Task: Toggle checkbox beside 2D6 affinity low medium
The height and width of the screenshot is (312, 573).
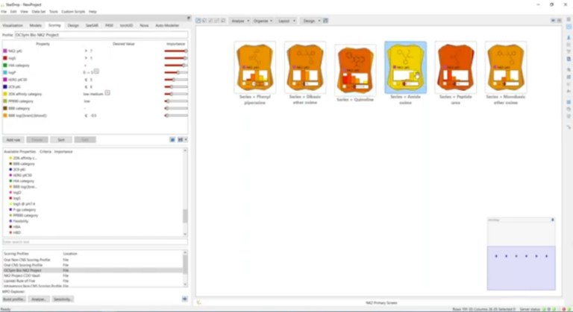Action: click(108, 93)
